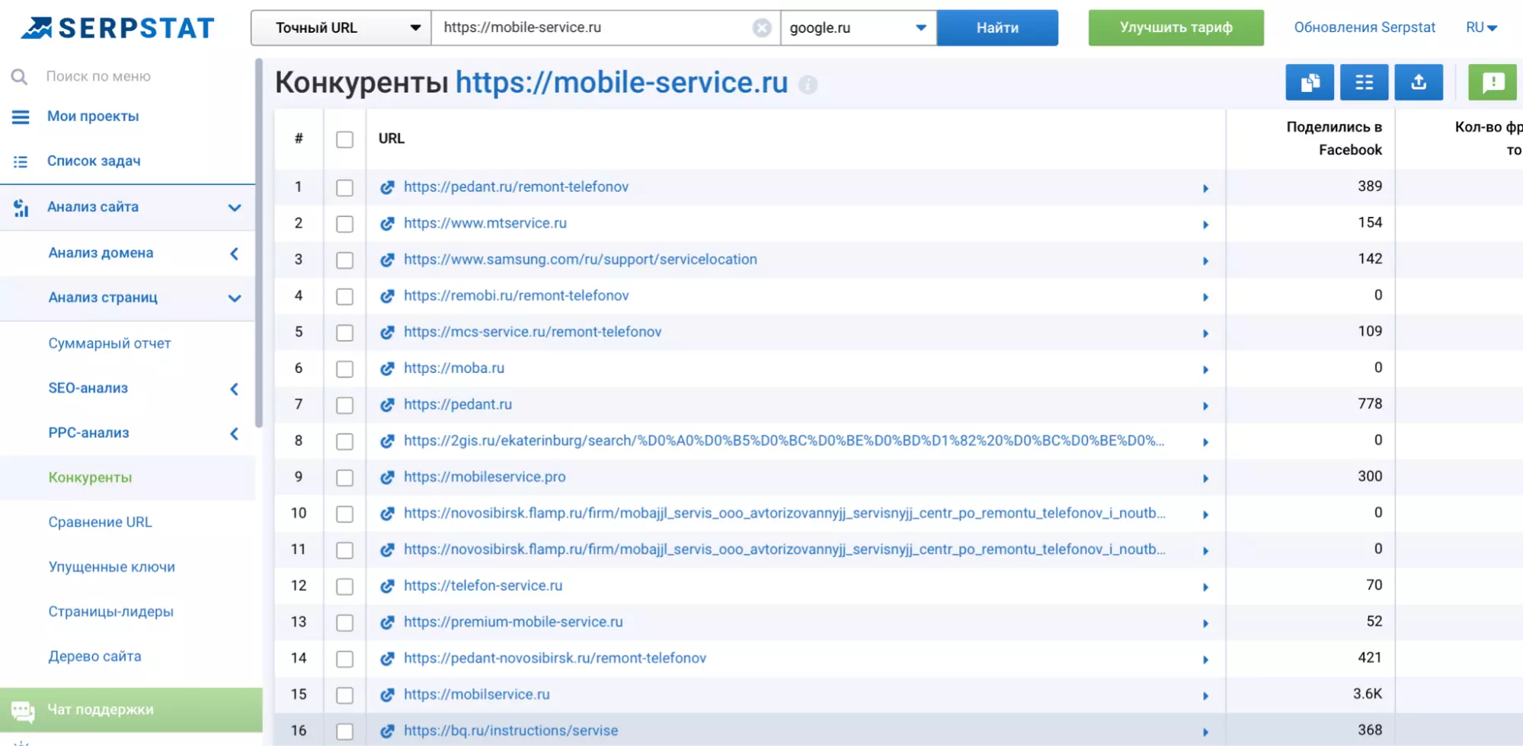
Task: Open Суммарный отчет in the sidebar
Action: tap(110, 343)
